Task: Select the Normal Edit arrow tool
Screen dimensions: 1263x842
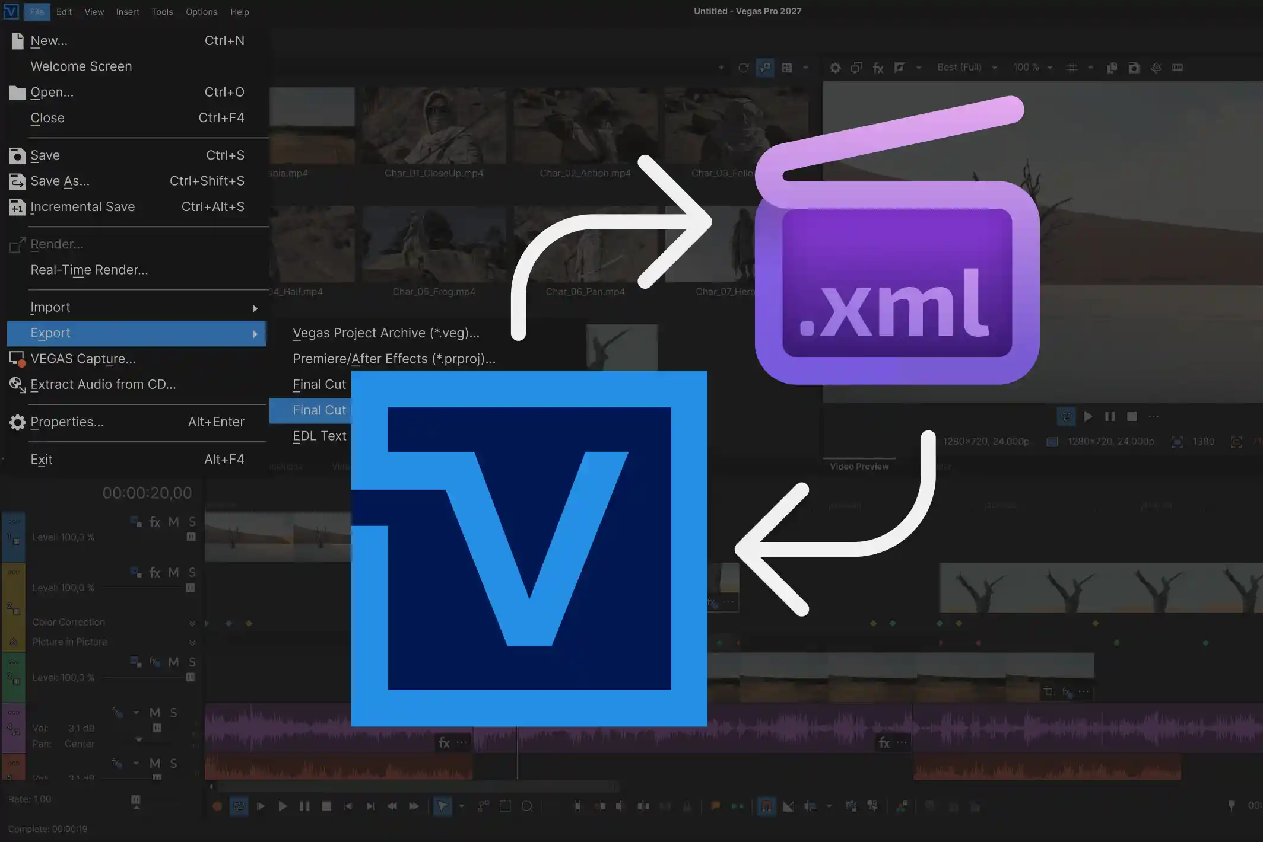Action: (x=443, y=806)
